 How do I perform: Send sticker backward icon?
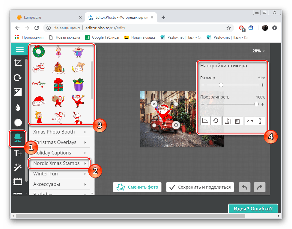point(228,121)
